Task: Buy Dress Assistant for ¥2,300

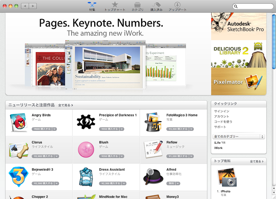Action: [110, 184]
